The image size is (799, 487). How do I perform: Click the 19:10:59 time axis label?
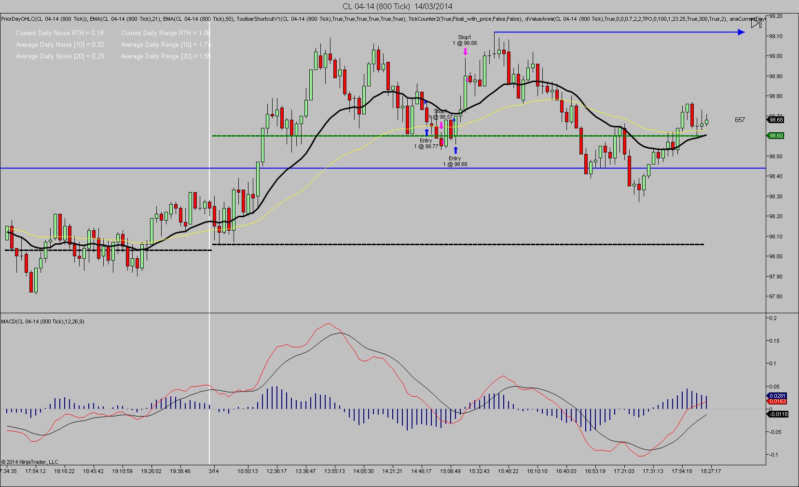122,471
